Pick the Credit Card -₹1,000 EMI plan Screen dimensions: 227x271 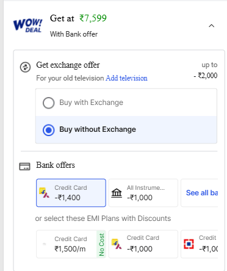point(143,244)
